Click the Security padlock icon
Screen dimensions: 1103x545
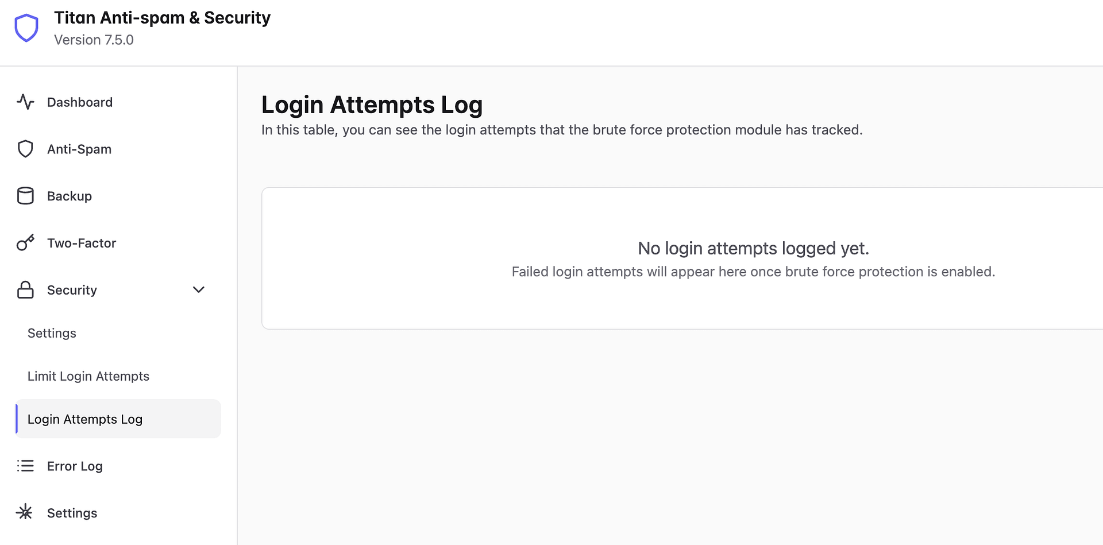(x=25, y=290)
